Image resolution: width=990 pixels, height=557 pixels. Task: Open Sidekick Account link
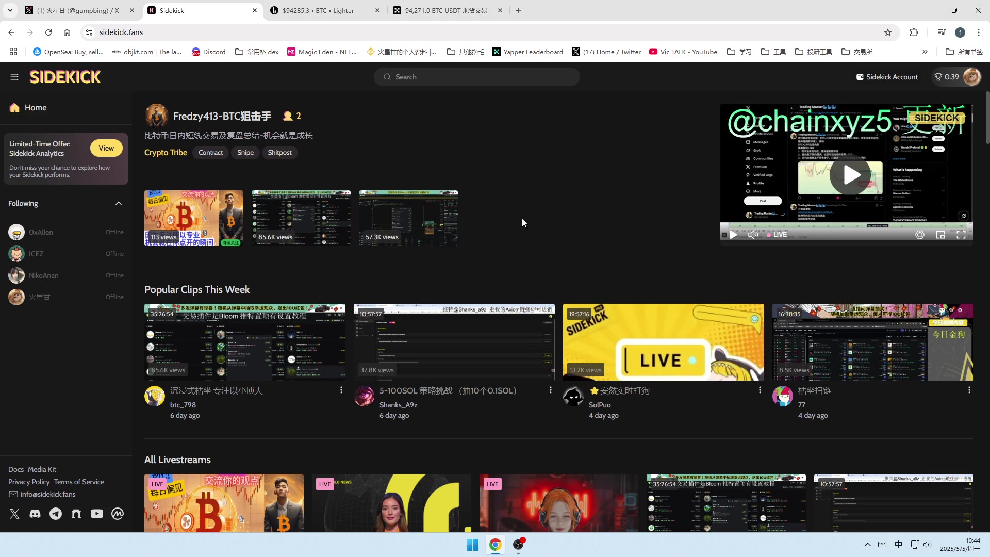(887, 77)
